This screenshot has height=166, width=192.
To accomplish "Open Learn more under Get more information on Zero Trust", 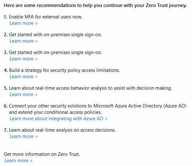I will [x=18, y=161].
